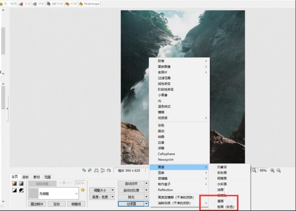
Task: Switch to the 目标 tab
Action: (26, 177)
